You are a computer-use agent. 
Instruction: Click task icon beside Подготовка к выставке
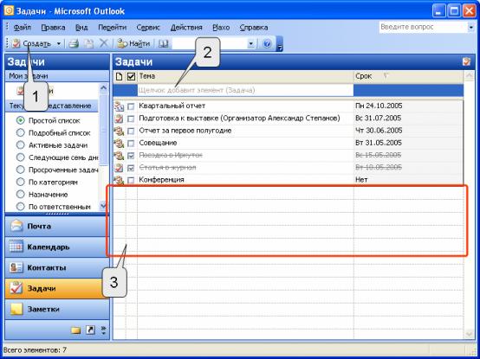119,119
